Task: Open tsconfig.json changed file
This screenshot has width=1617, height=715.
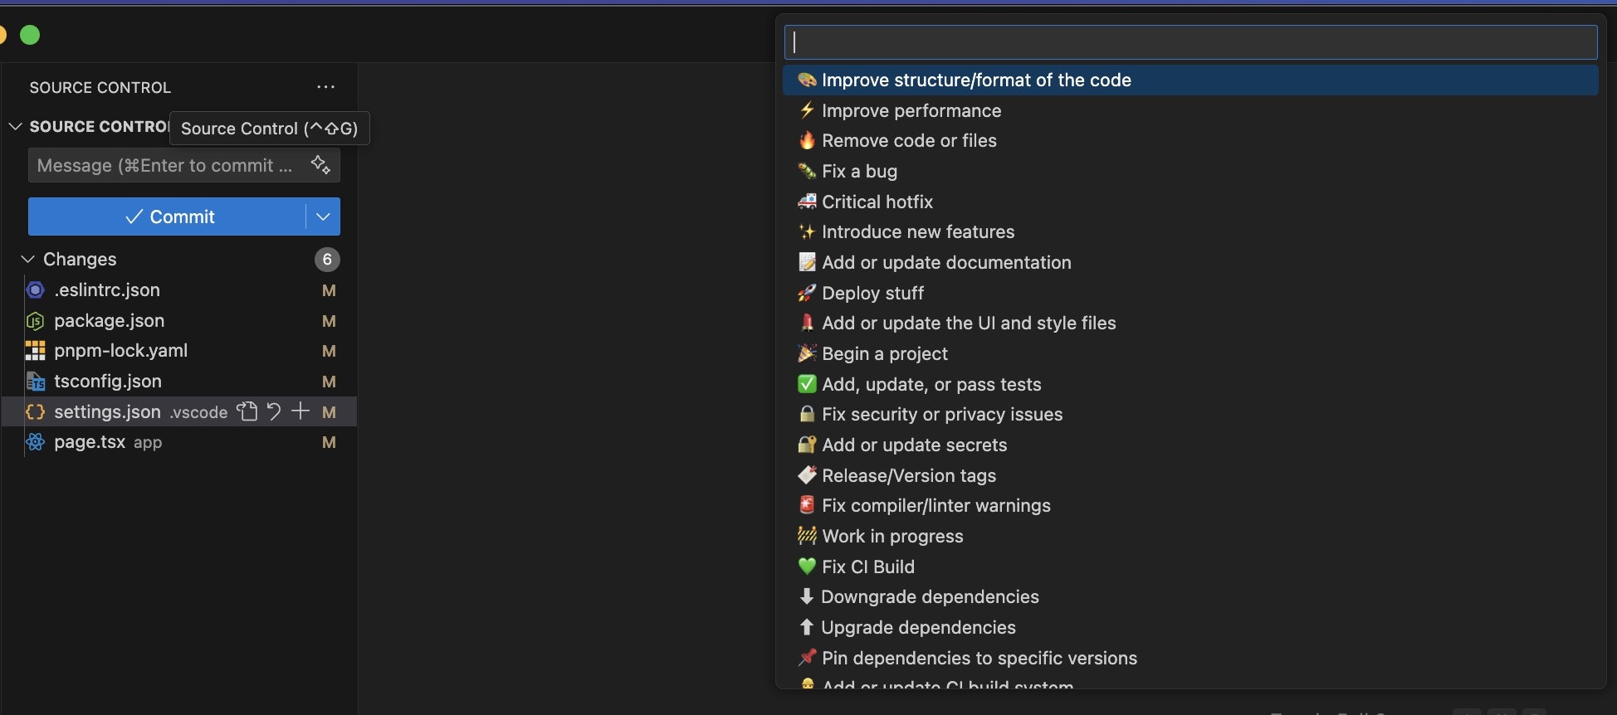Action: [179, 382]
